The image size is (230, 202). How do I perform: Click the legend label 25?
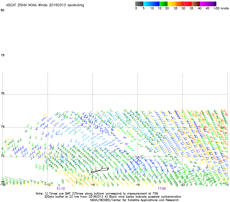(176, 8)
